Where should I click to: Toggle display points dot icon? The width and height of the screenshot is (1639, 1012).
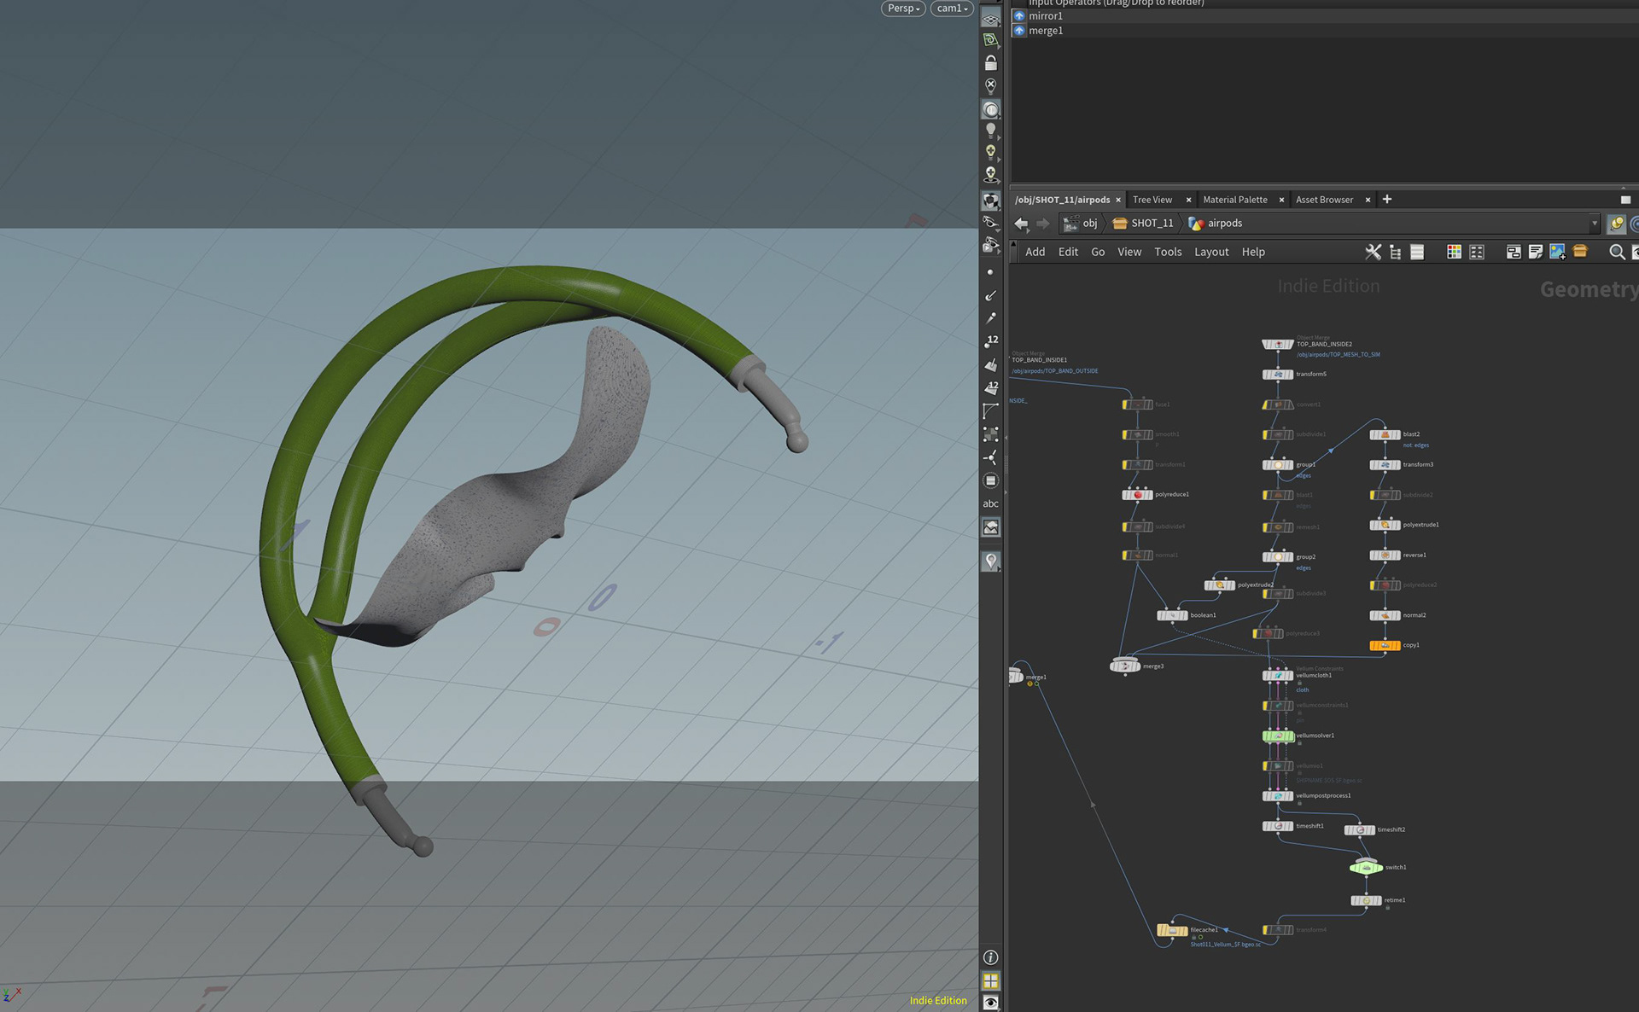point(990,272)
